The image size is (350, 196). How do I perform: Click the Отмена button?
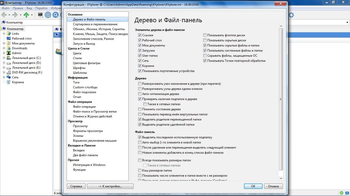click(x=273, y=186)
